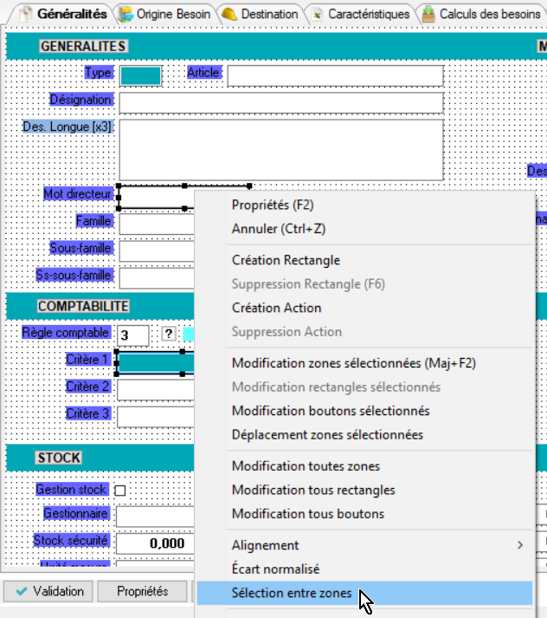Click the Stock sécurité value field
The width and height of the screenshot is (547, 618).
click(x=155, y=543)
